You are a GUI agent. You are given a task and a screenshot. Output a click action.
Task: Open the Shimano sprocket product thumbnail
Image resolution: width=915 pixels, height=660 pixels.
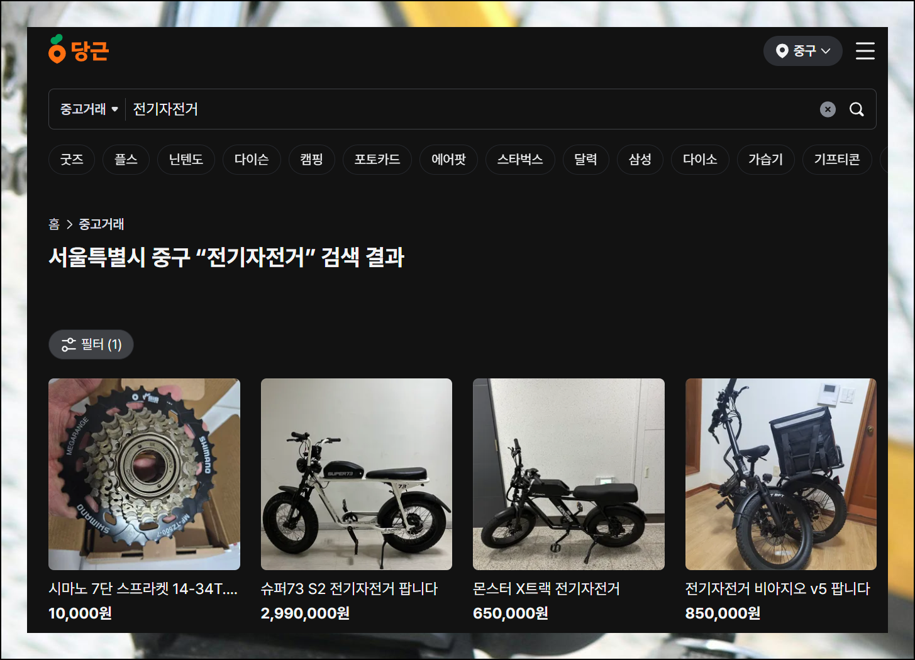144,474
